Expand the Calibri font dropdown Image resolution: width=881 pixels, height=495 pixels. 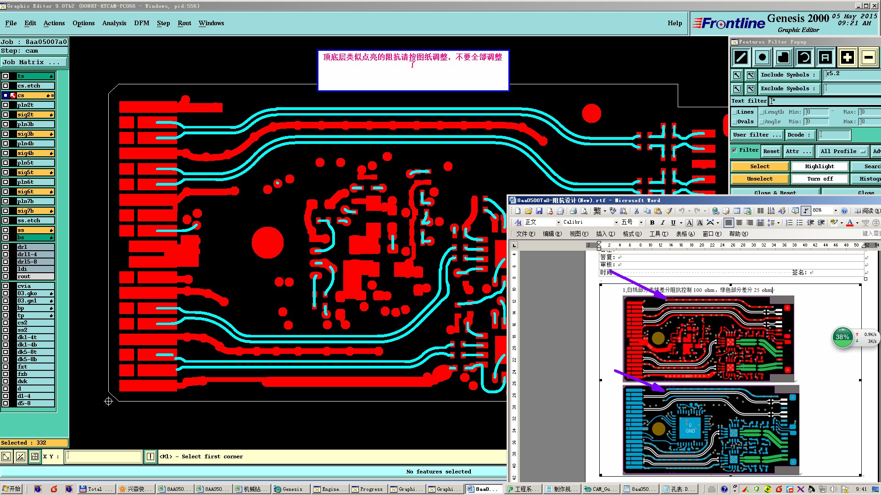pos(616,223)
